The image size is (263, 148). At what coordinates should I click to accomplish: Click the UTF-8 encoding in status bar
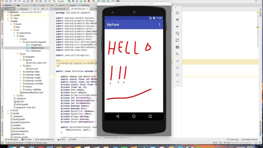227,143
